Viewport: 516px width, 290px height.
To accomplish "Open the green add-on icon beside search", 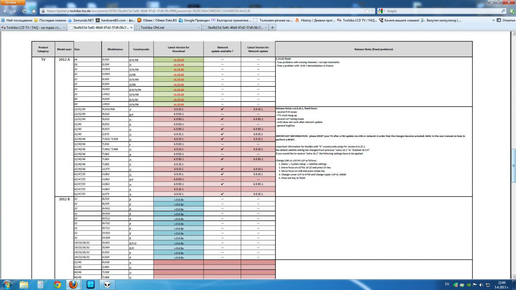I will point(512,11).
